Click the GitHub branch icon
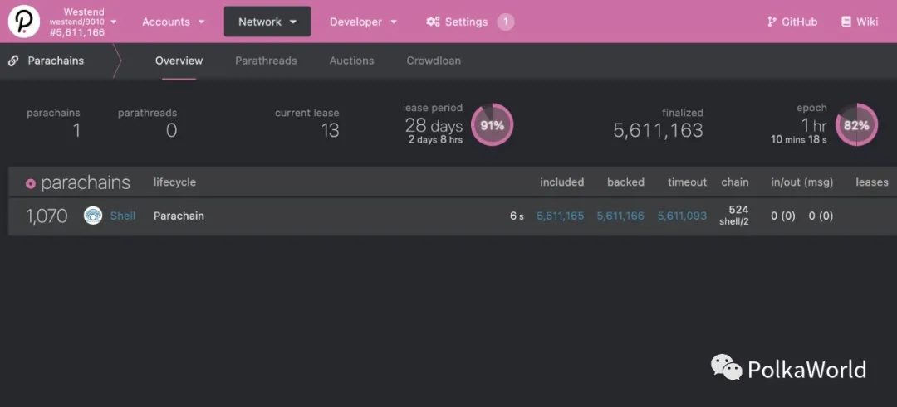The width and height of the screenshot is (897, 407). [x=771, y=22]
